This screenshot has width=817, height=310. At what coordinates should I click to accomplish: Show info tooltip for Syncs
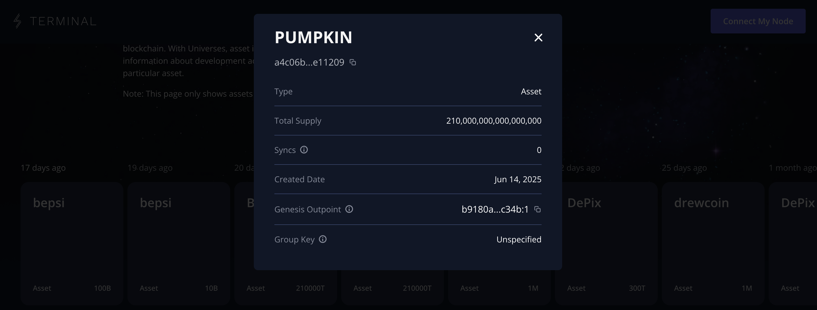click(x=304, y=150)
